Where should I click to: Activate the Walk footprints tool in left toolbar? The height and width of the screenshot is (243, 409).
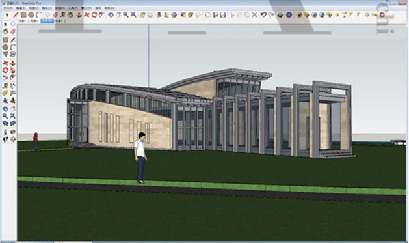point(5,139)
